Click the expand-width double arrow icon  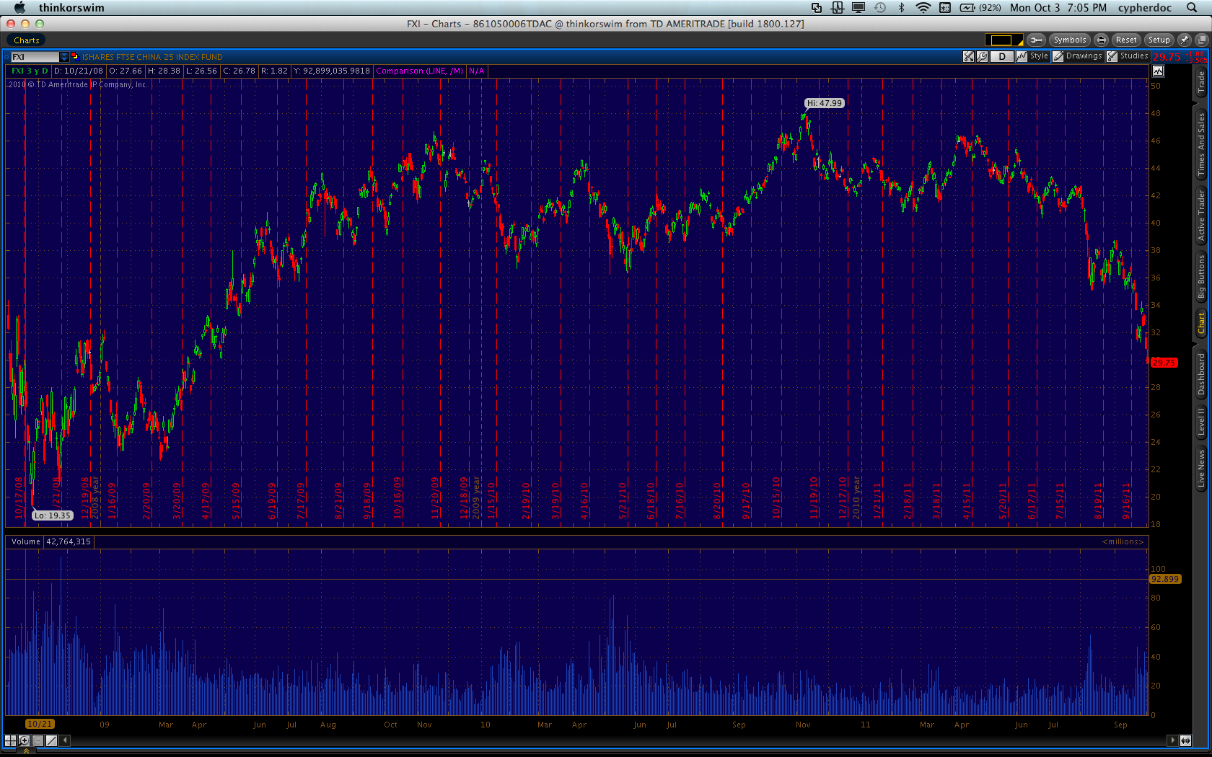pos(1185,740)
